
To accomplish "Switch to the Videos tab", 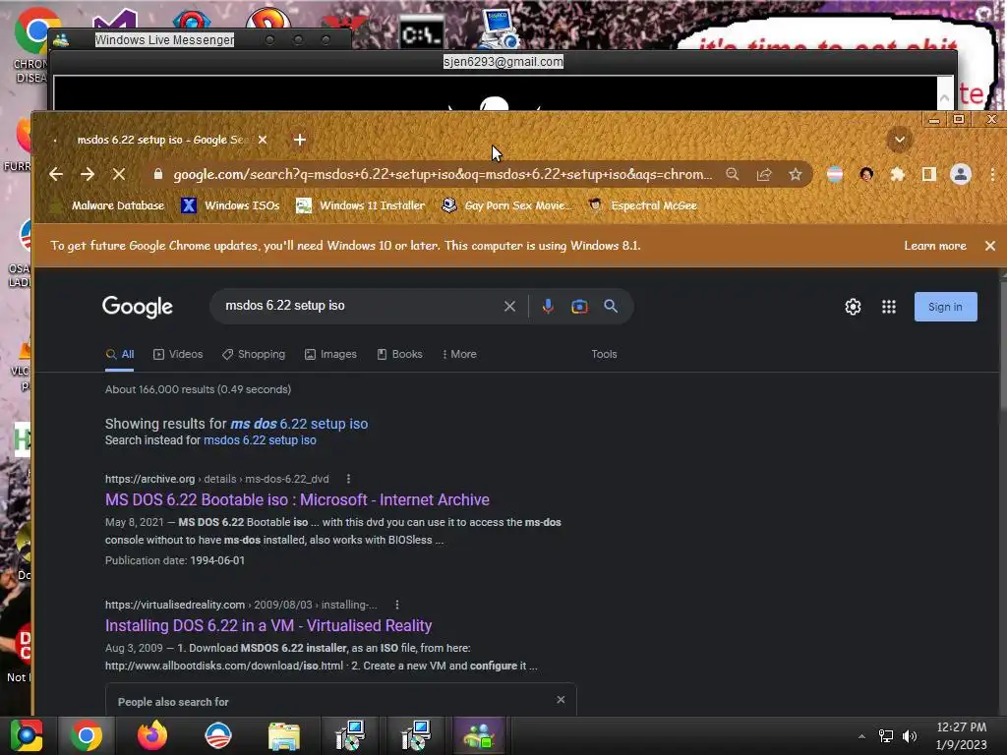I will pos(178,354).
